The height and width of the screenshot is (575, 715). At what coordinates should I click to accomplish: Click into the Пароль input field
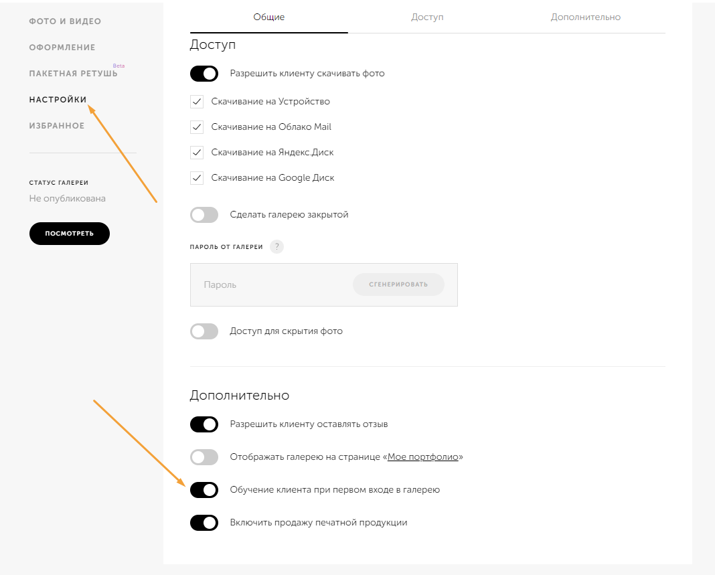coord(268,284)
